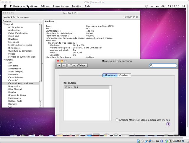Select ATA série in sidebar
Image resolution: width=189 pixels, height=143 pixels.
pyautogui.click(x=13, y=66)
